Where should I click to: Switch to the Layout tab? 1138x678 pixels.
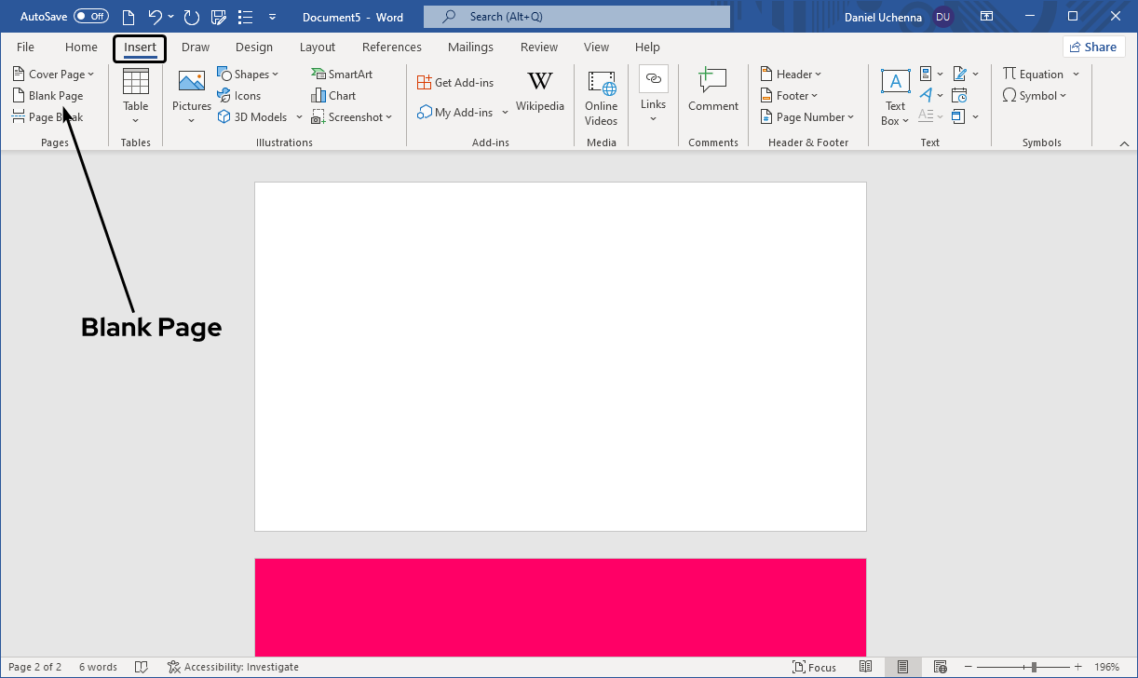(318, 47)
